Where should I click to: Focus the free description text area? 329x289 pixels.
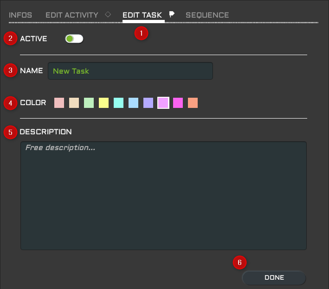tap(163, 195)
